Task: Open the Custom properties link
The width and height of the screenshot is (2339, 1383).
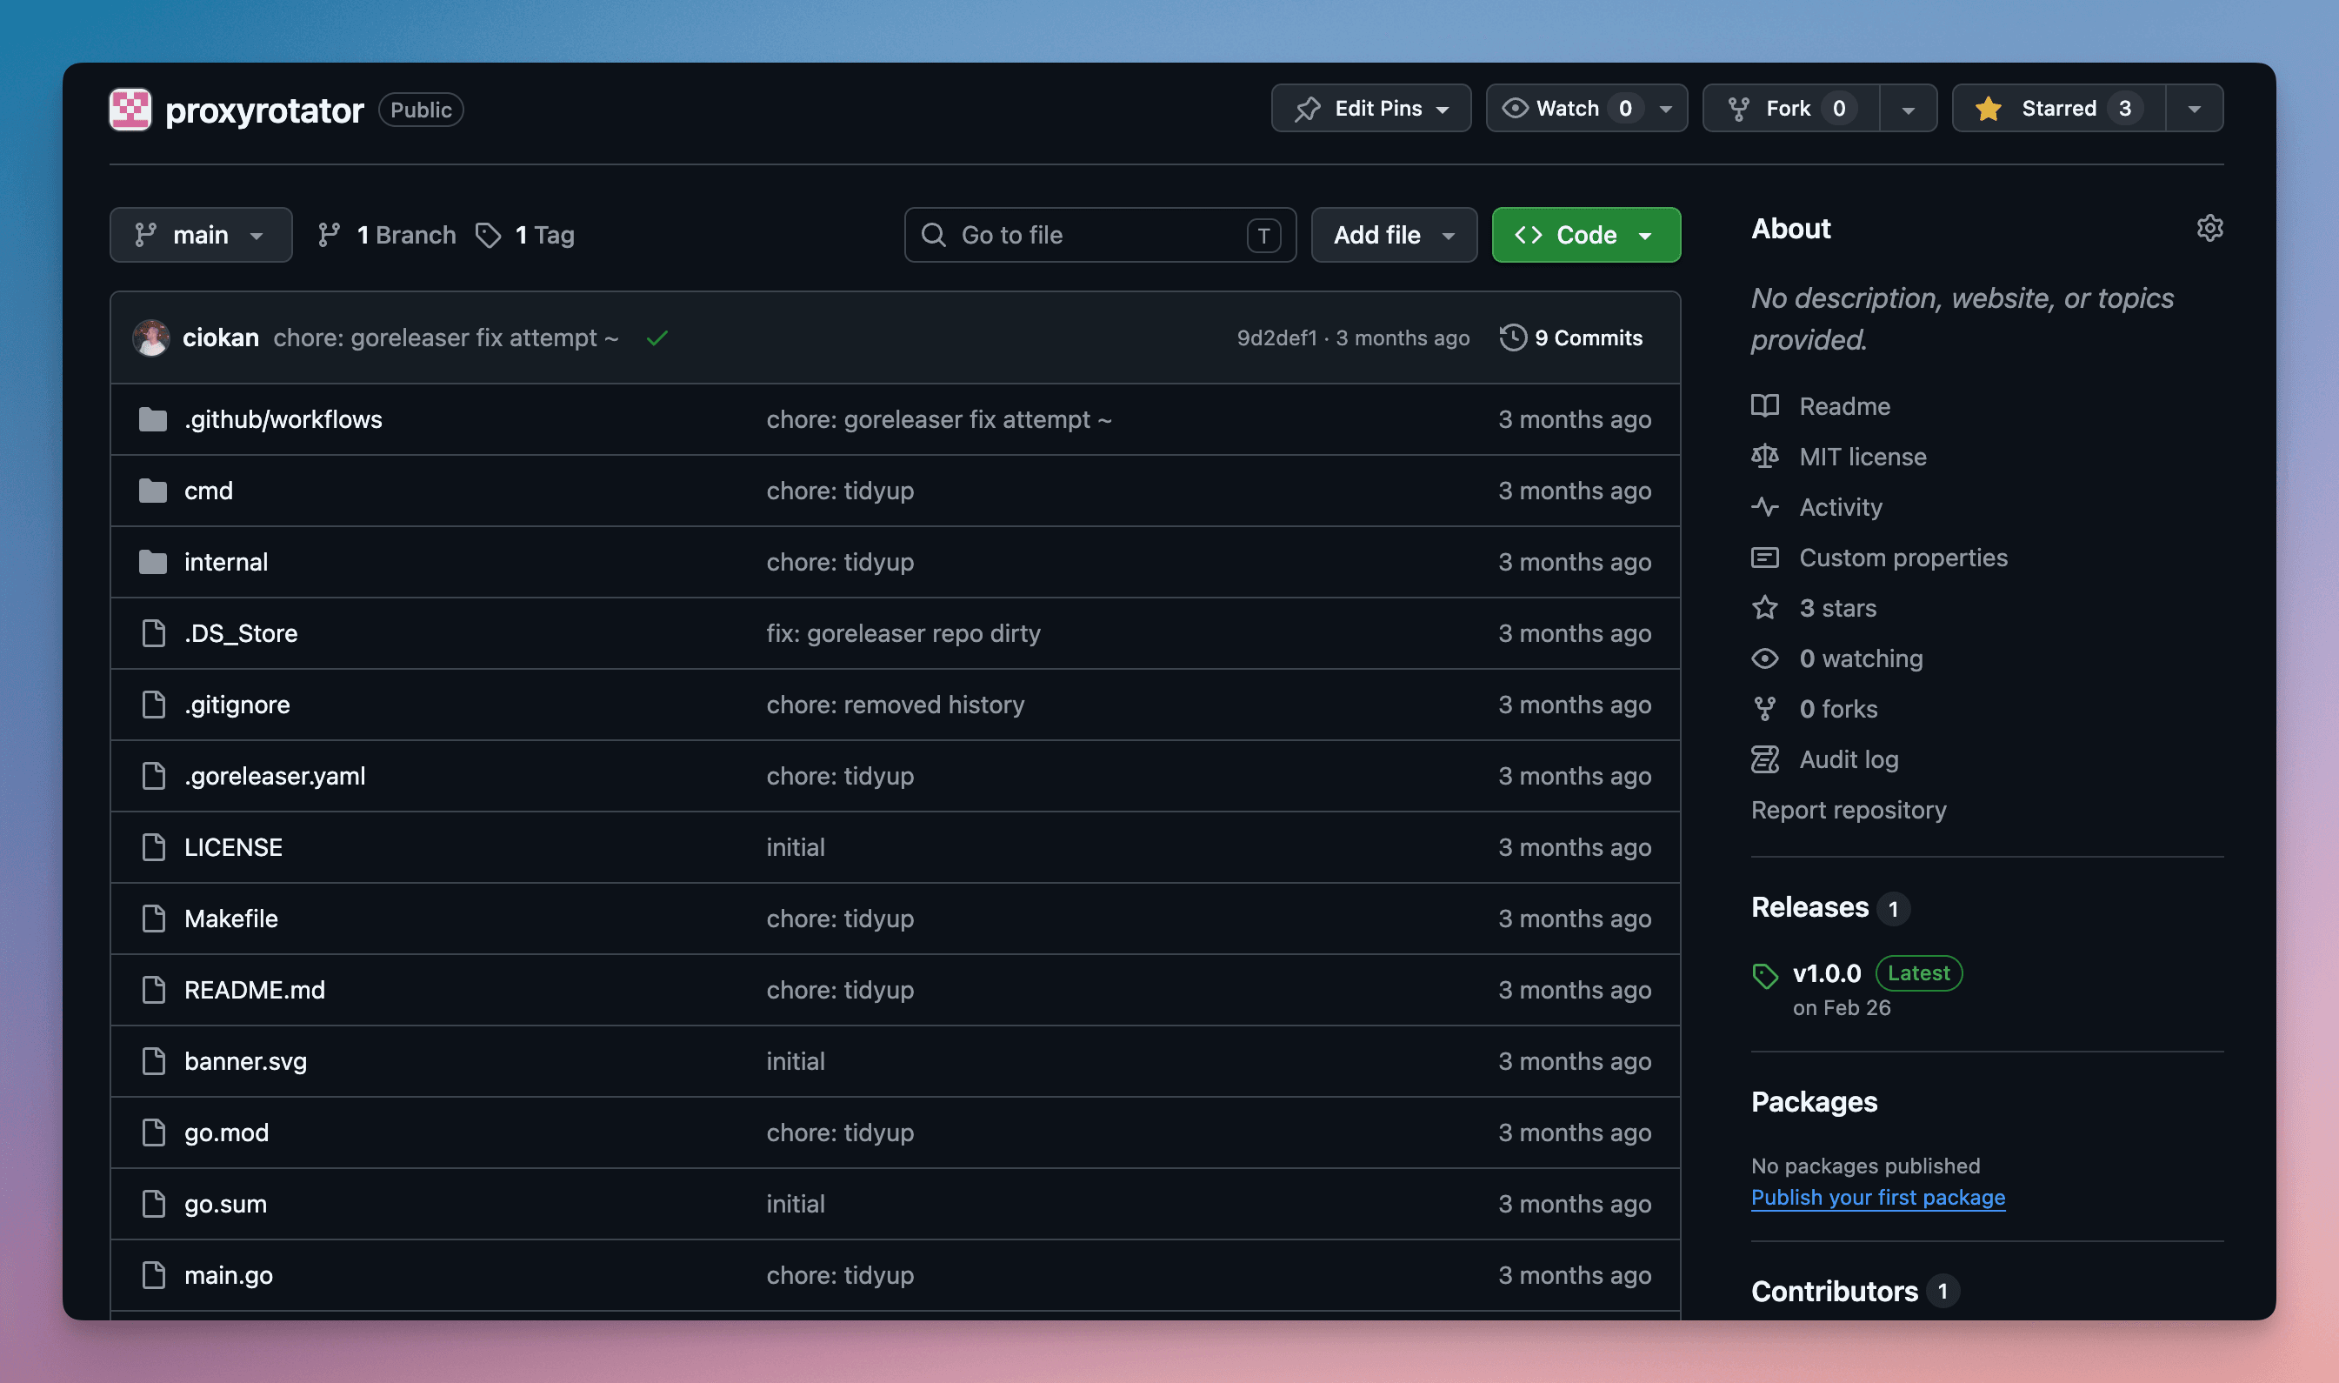Action: click(1903, 558)
